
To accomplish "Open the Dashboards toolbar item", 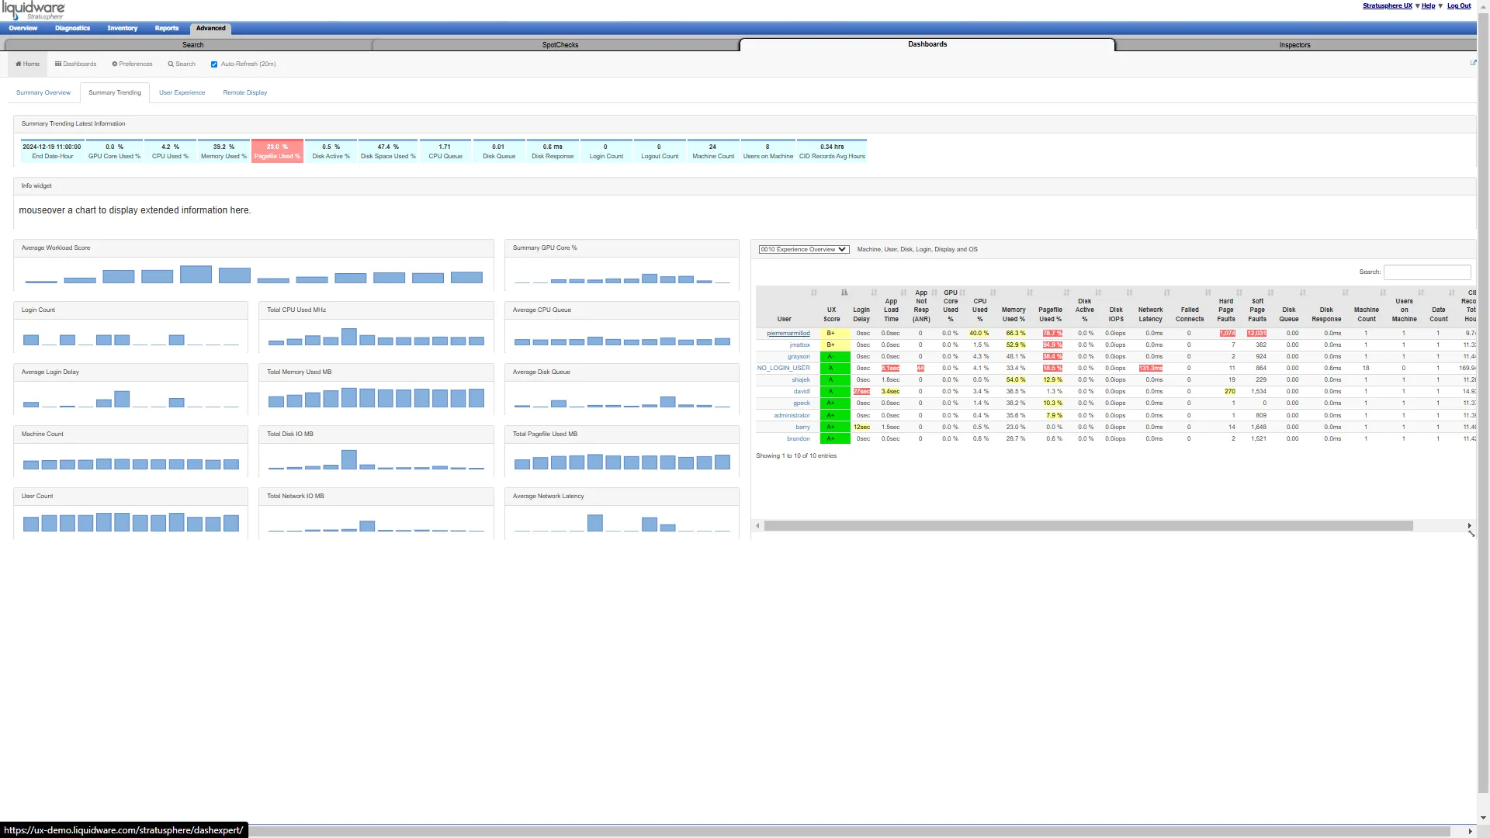I will pos(75,64).
